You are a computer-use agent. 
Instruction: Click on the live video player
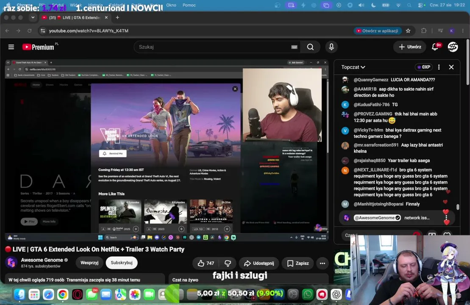[167, 150]
